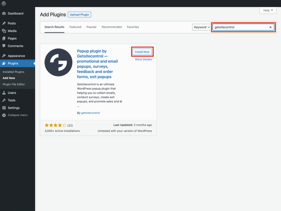Switch to the Recommended tab

click(x=112, y=27)
